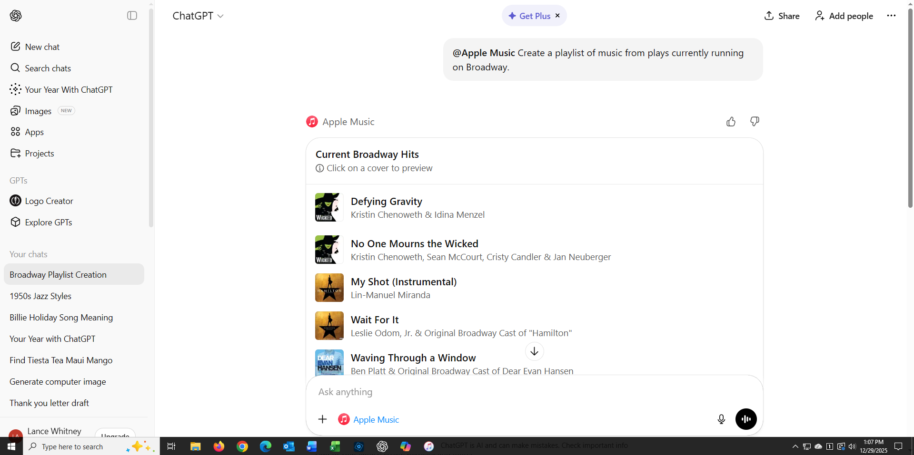Open Google Chrome from the taskbar

[x=242, y=446]
